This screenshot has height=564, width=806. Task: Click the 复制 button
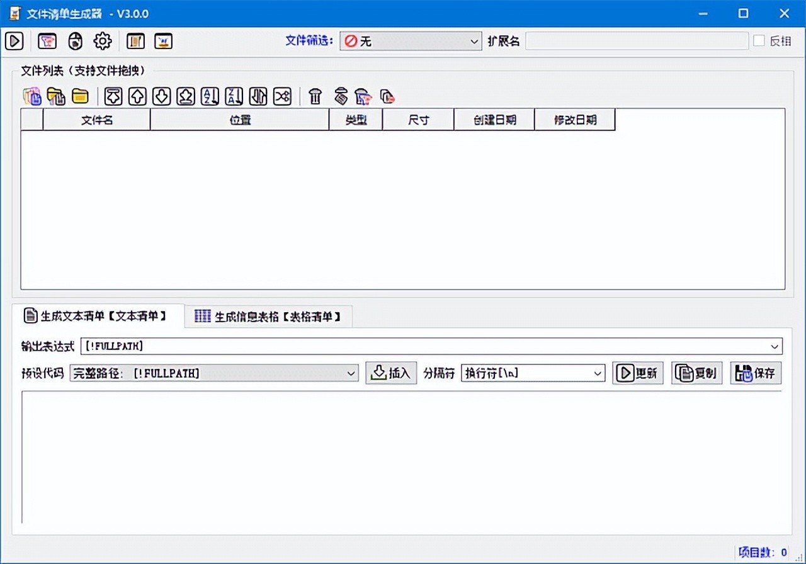coord(696,373)
